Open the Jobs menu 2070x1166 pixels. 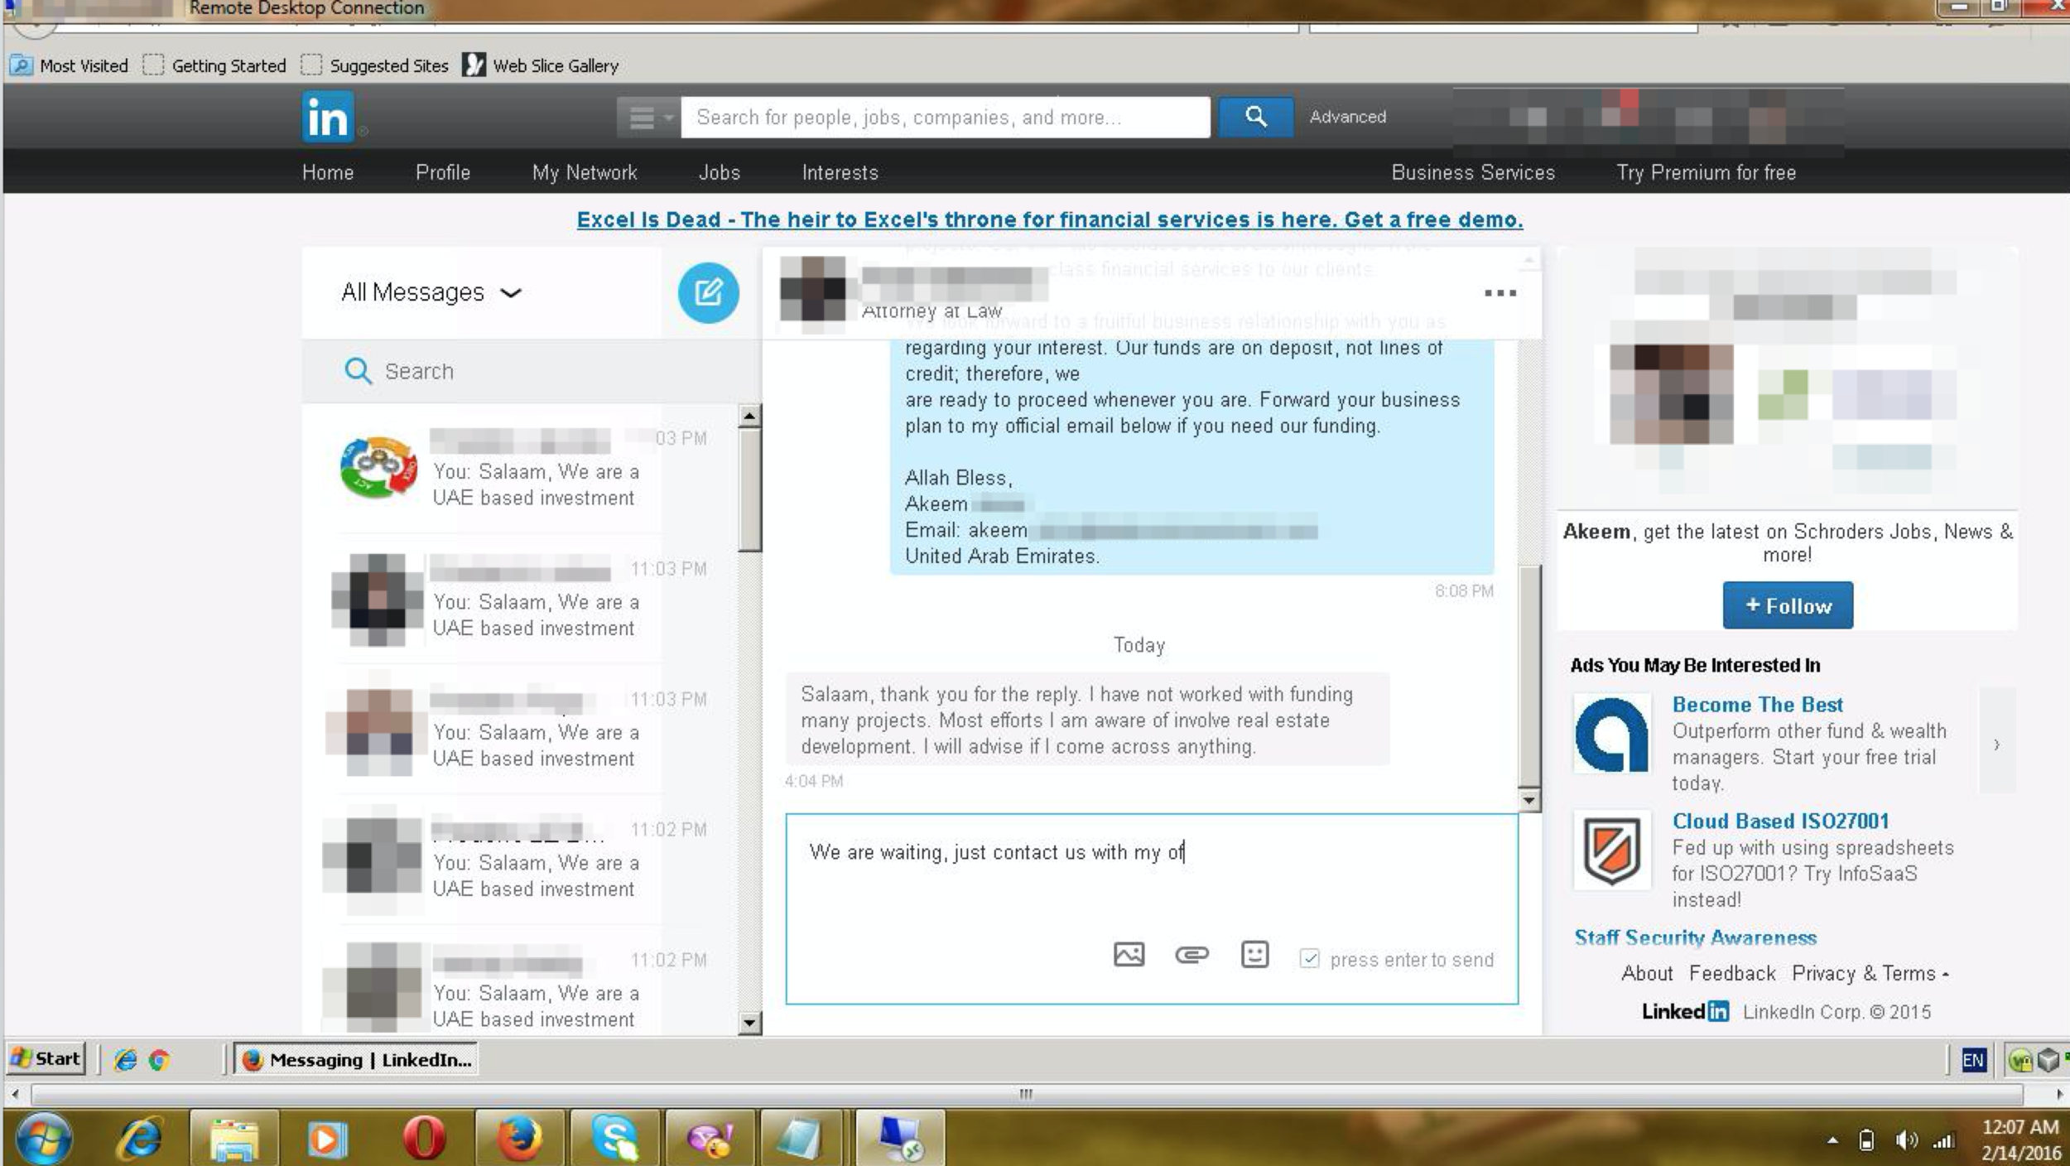[720, 172]
